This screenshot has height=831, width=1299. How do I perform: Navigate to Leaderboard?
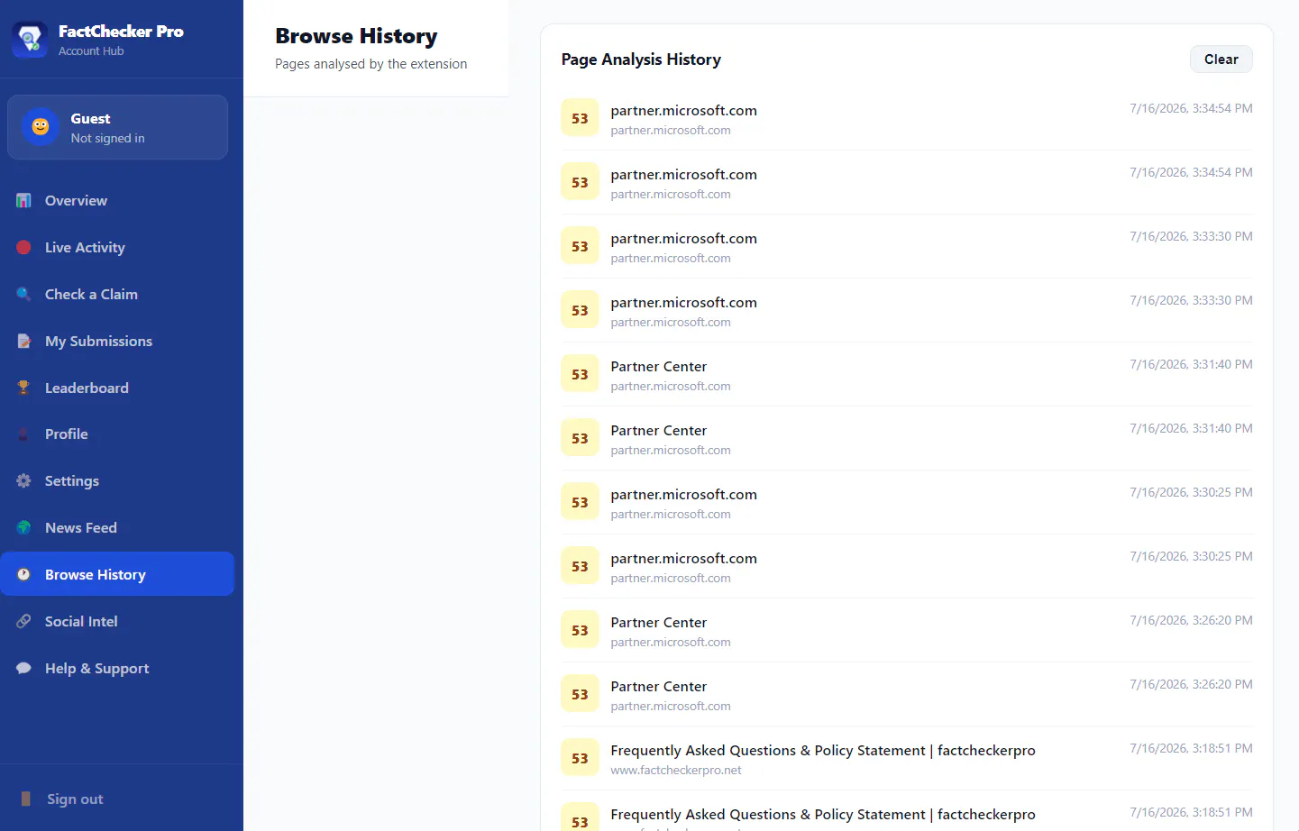[x=117, y=388]
